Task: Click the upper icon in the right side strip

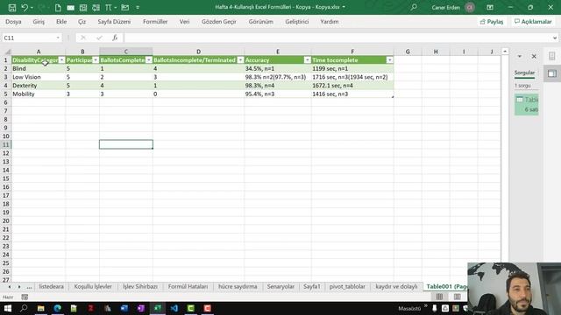Action: point(552,56)
